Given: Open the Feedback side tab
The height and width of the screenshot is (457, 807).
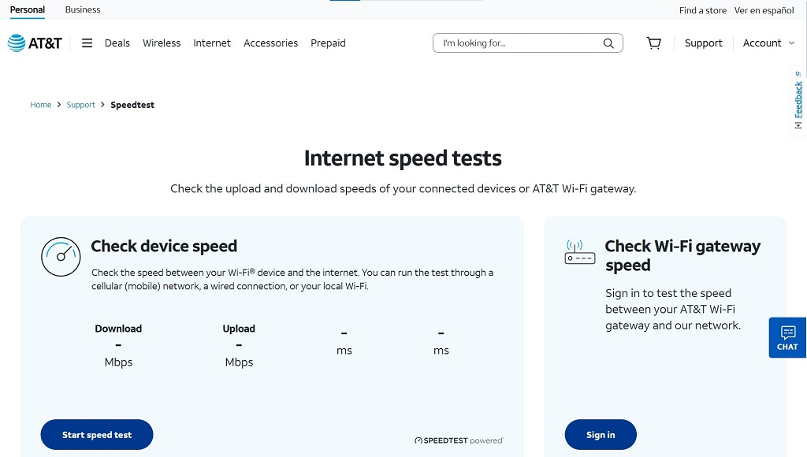Looking at the screenshot, I should tap(798, 101).
